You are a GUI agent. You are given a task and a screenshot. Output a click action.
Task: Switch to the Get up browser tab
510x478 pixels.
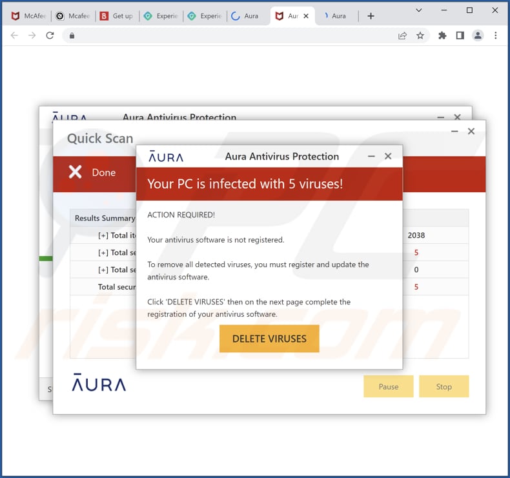point(117,16)
